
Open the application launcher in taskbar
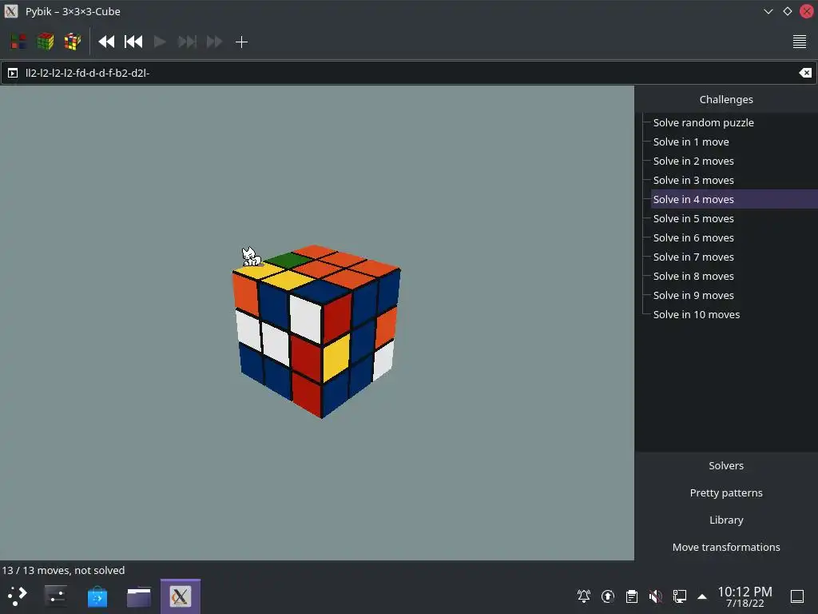17,596
